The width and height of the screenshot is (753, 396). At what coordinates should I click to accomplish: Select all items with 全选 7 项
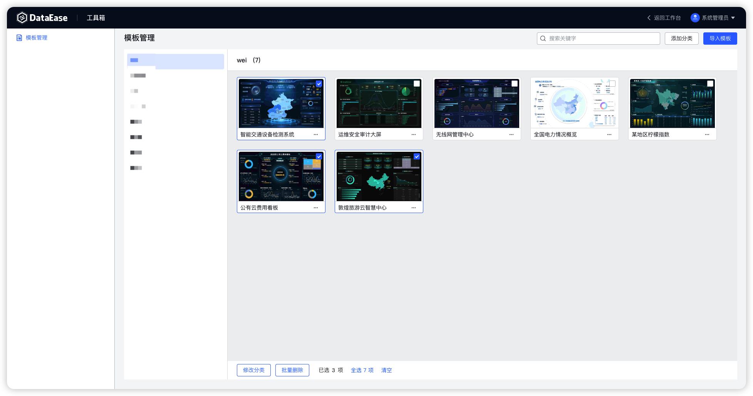point(362,370)
